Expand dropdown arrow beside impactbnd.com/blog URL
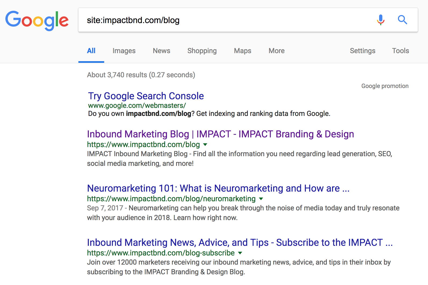This screenshot has height=285, width=428. pos(205,145)
